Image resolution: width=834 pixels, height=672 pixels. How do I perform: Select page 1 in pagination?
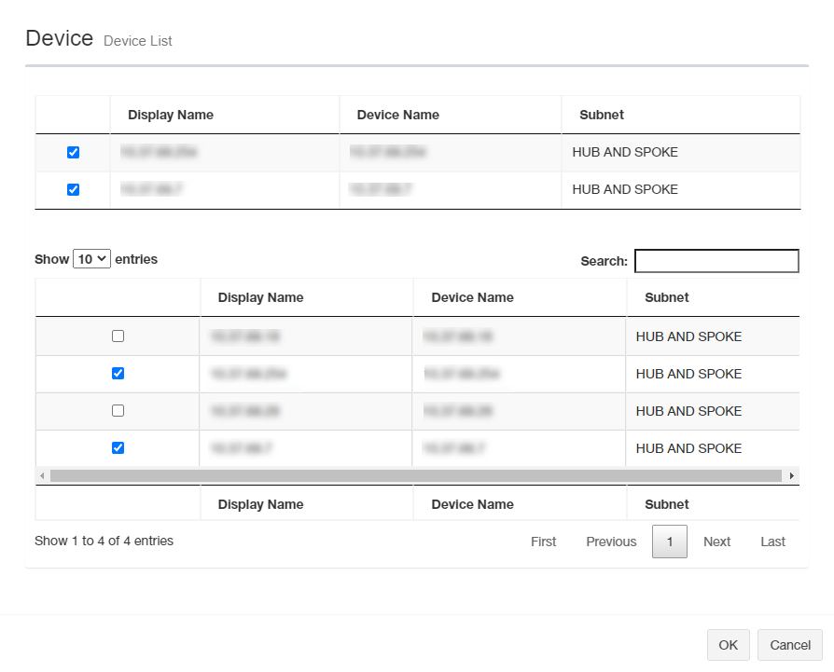coord(669,542)
